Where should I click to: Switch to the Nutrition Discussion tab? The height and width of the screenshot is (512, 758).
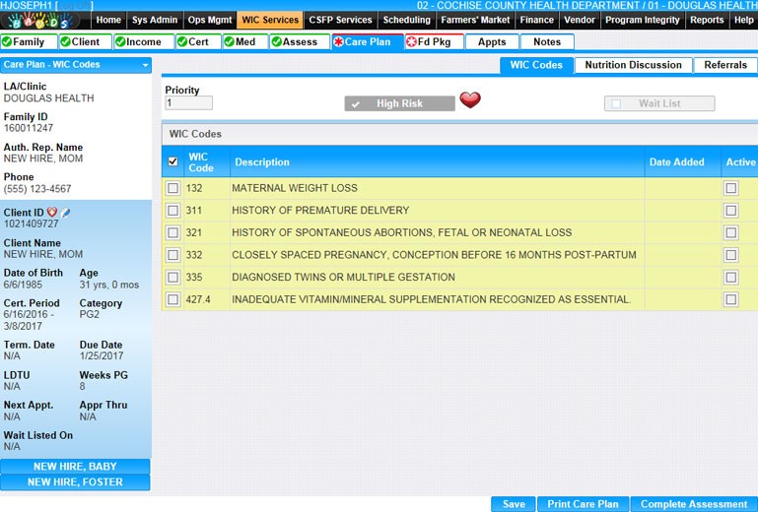click(x=633, y=65)
